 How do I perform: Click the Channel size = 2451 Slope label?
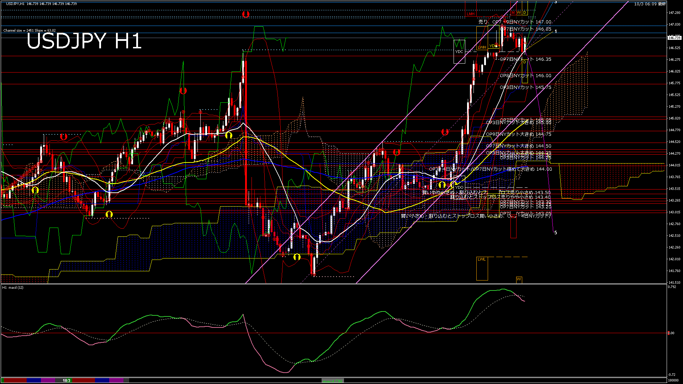[30, 31]
